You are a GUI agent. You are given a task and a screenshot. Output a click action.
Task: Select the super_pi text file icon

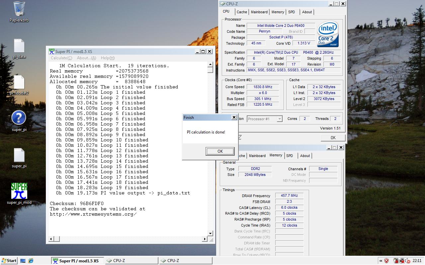19,155
